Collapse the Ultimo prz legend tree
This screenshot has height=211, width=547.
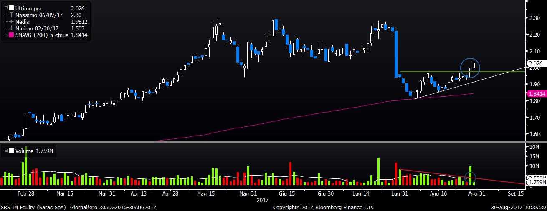(6, 8)
